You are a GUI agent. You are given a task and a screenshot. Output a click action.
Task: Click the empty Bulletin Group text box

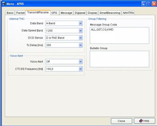(x=119, y=59)
